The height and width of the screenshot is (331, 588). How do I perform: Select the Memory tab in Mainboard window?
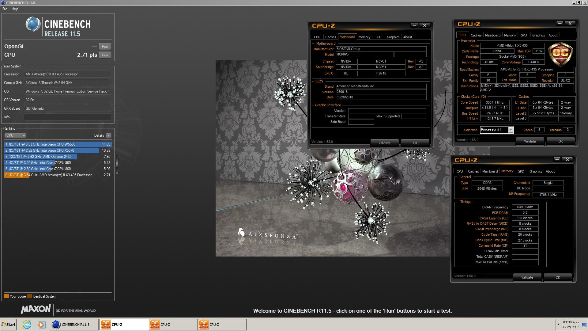[x=364, y=37]
